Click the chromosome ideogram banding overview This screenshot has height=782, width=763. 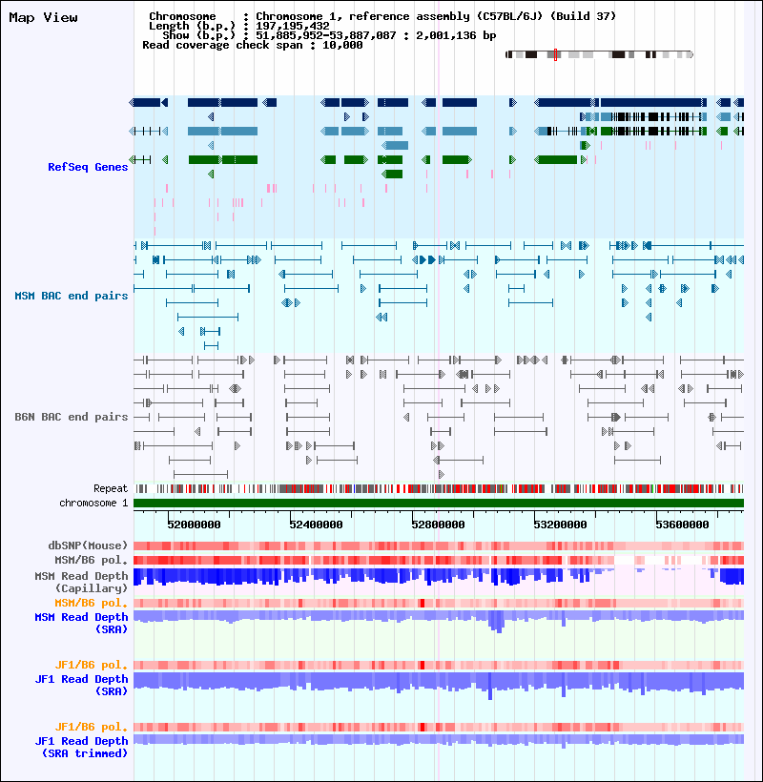click(599, 54)
